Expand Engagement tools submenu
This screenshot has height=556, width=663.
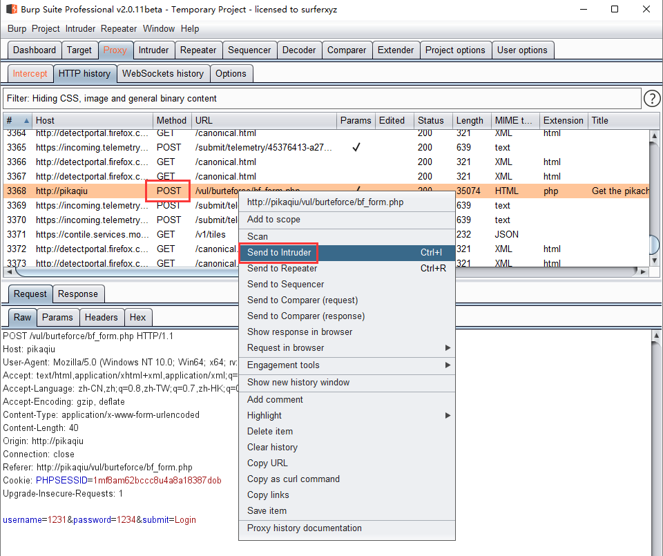click(x=347, y=365)
